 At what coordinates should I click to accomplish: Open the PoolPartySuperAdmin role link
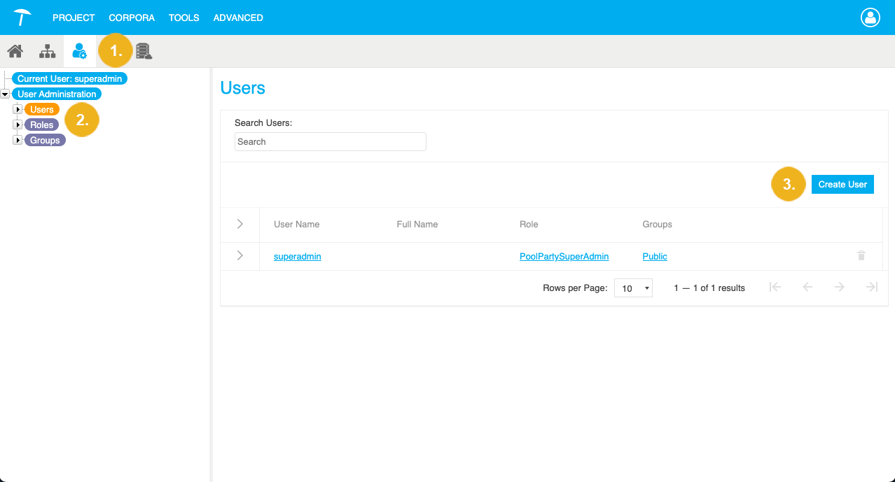(564, 256)
